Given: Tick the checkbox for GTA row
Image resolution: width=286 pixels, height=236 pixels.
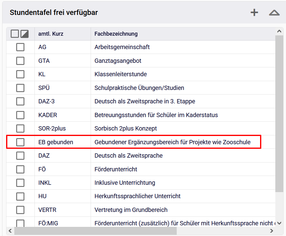Looking at the screenshot, I should [20, 61].
